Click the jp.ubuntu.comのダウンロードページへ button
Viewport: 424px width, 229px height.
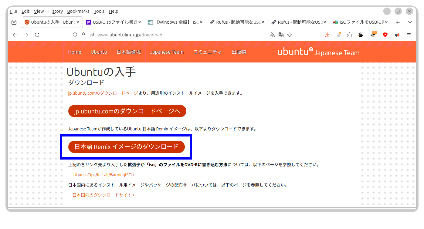click(127, 111)
